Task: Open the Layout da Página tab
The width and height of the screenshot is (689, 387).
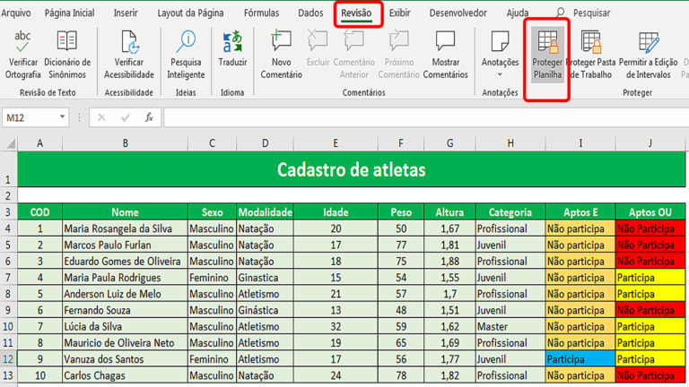Action: pos(190,13)
